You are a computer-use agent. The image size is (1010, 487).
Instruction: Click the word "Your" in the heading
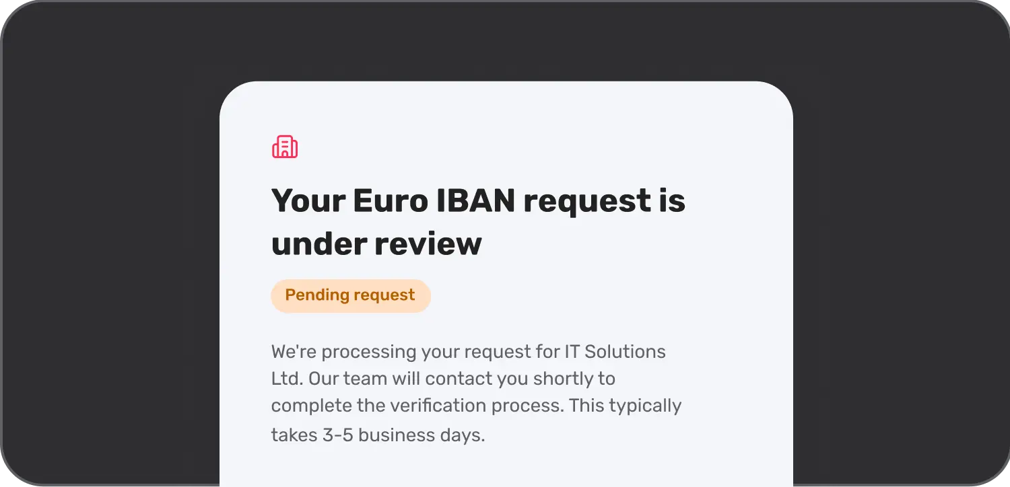click(306, 200)
